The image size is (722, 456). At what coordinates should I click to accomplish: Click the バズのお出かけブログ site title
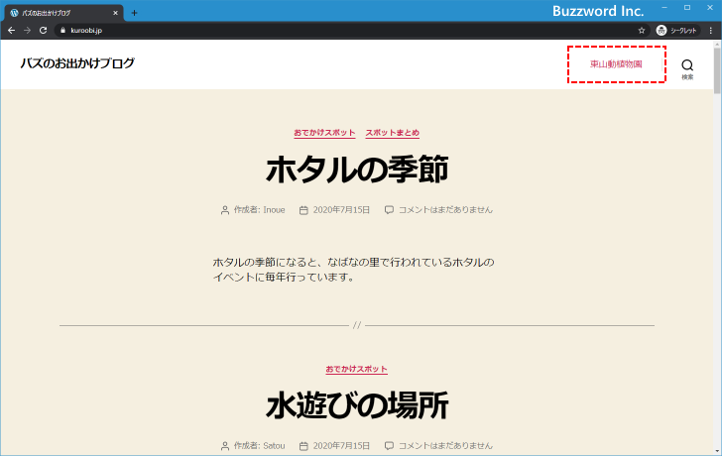[77, 63]
